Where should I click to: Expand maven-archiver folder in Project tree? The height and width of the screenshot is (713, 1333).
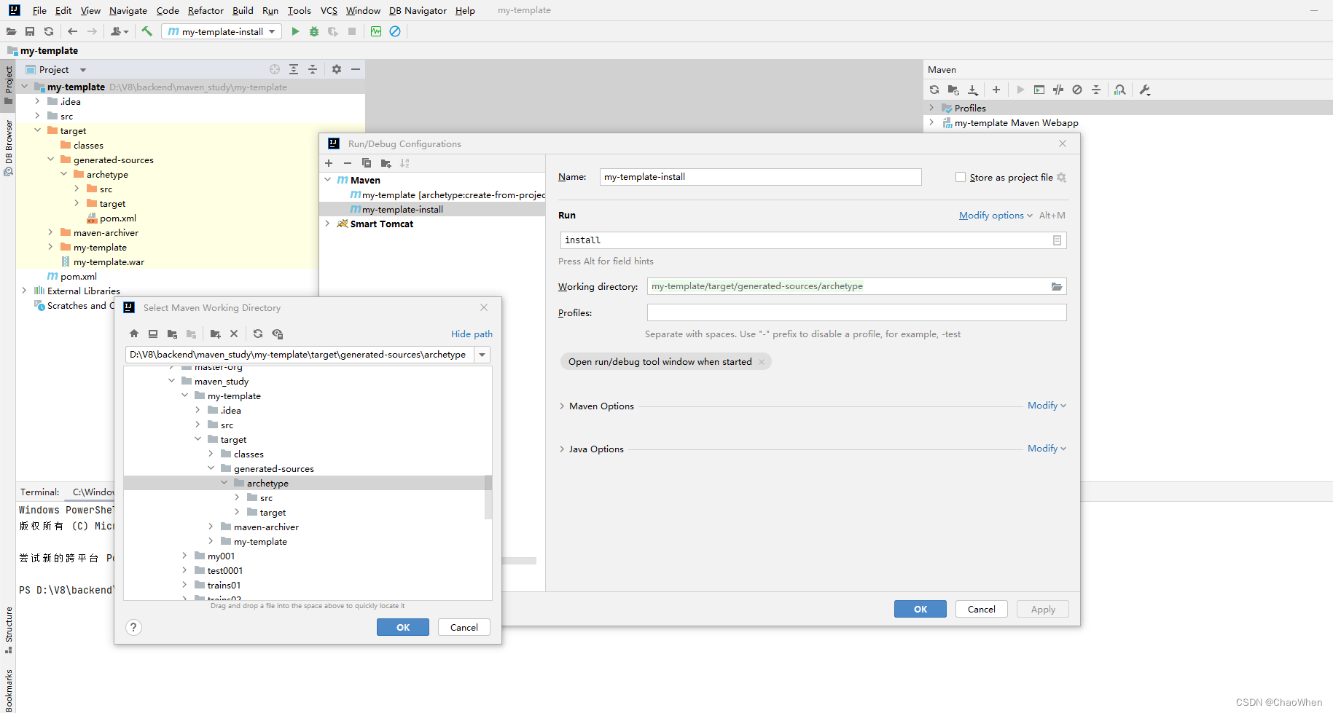[x=50, y=232]
